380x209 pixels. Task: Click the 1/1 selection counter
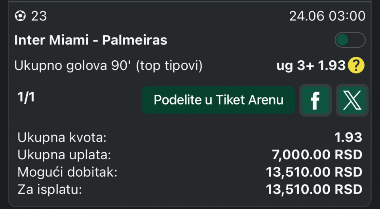pos(26,97)
